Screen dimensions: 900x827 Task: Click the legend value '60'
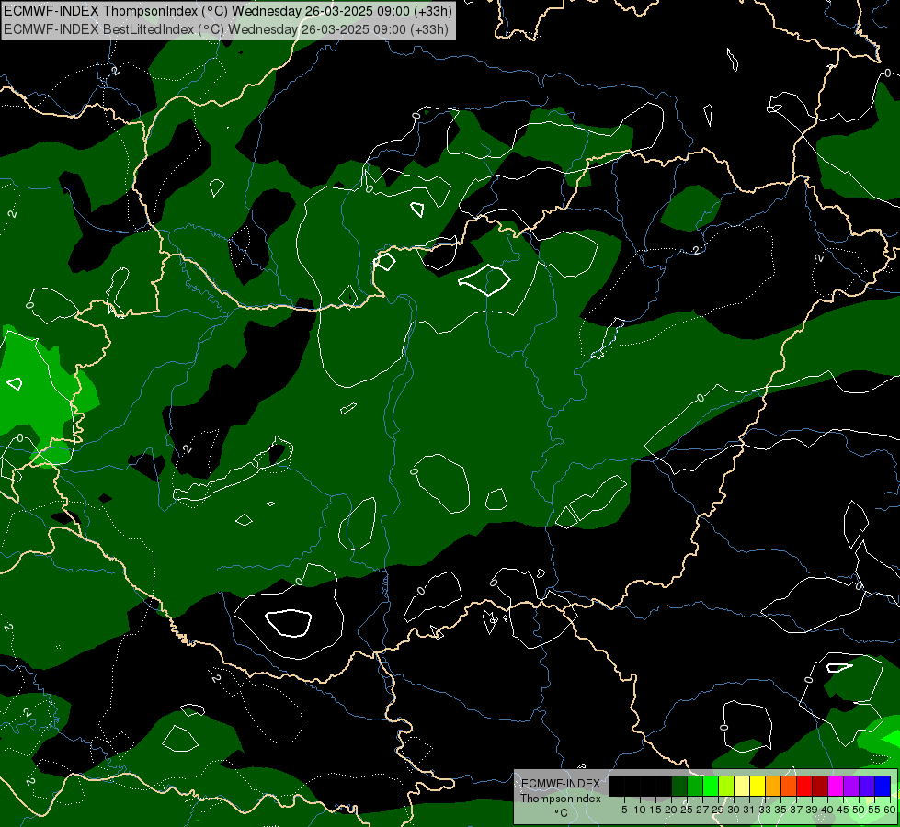(889, 810)
